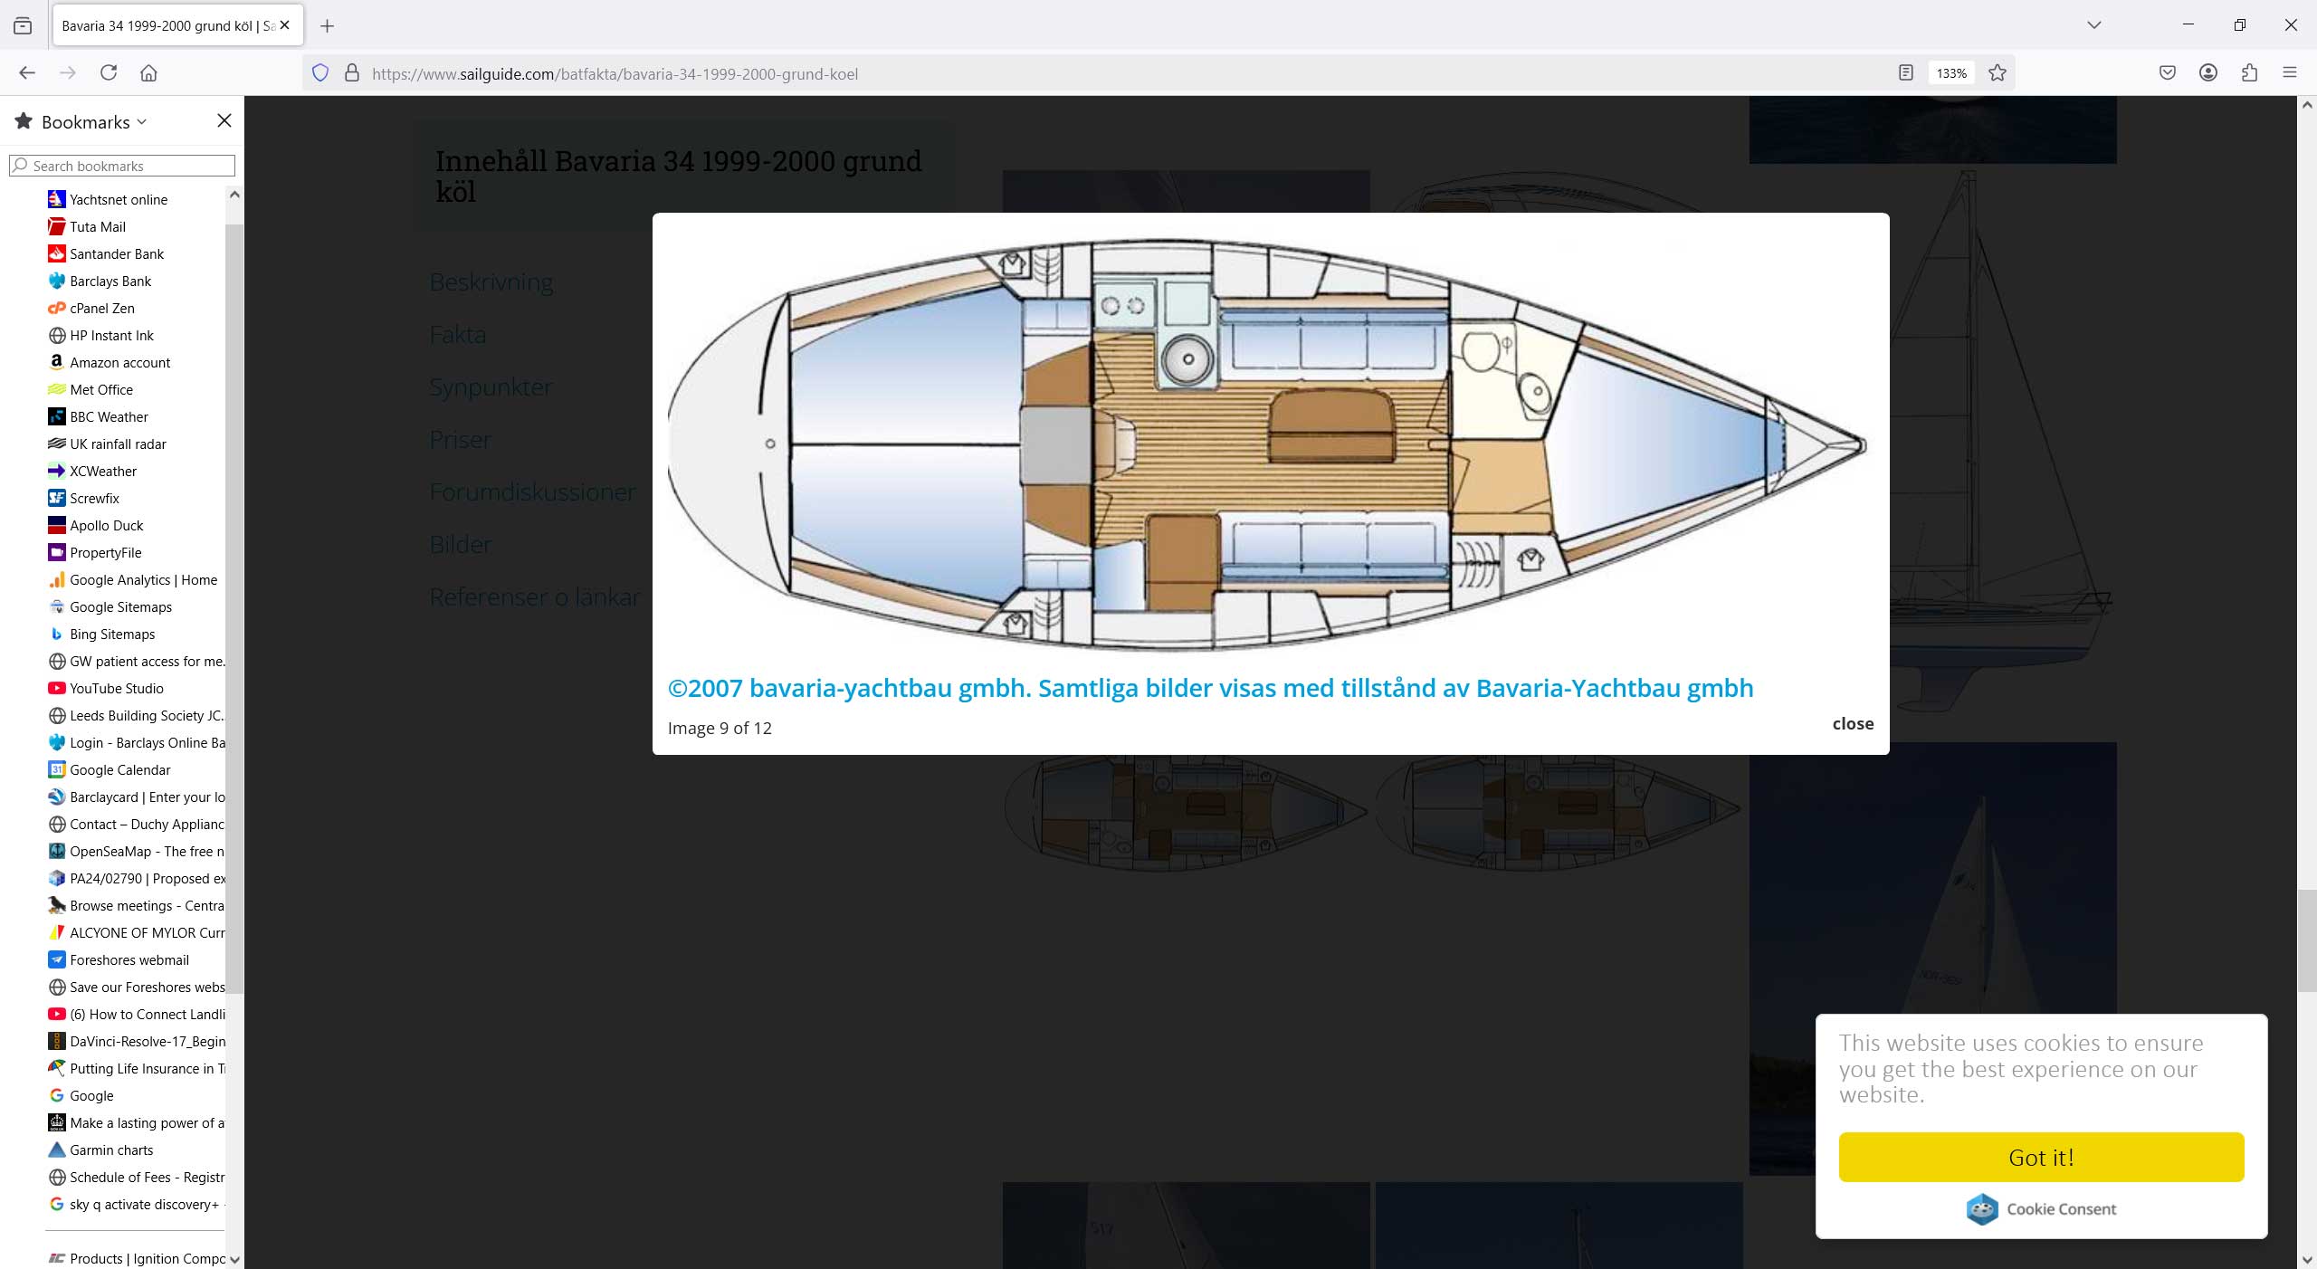
Task: Open the Garmin charts bookmark
Action: (100, 1150)
